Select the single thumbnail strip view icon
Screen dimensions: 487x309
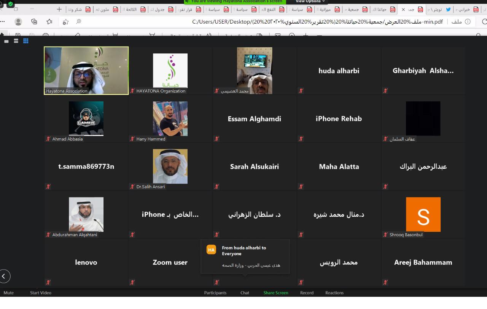[x=6, y=41]
